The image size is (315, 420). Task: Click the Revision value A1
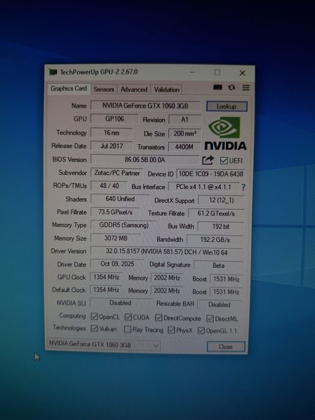(x=185, y=119)
